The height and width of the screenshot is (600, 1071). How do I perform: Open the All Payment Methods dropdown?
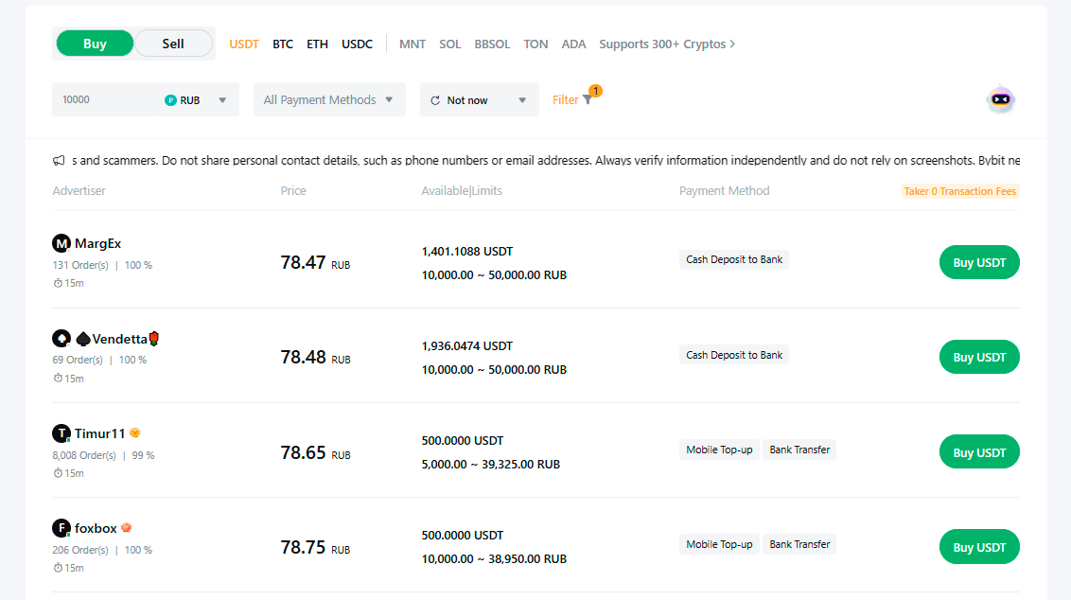pos(328,98)
